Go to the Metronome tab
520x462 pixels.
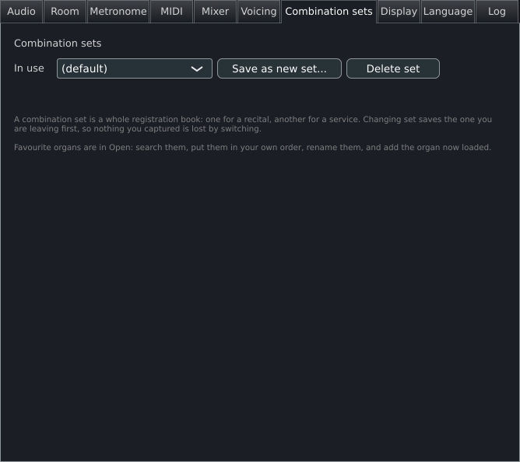tap(118, 12)
